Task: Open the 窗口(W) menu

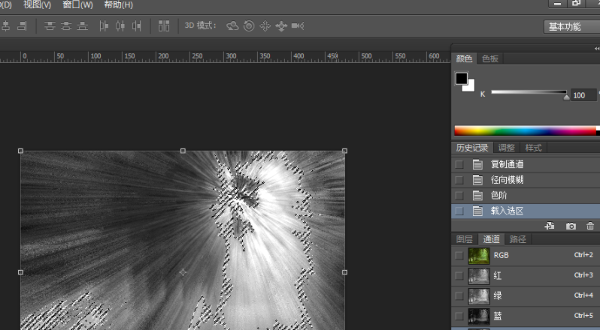Action: 77,4
